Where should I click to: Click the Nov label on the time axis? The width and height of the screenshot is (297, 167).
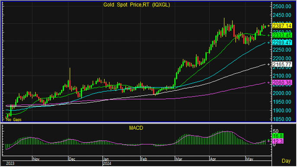pos(36,159)
